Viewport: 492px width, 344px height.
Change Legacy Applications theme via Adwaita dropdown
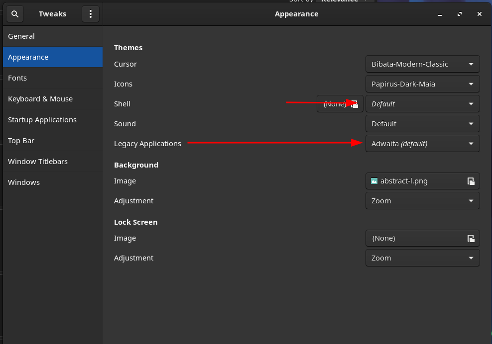pos(422,143)
